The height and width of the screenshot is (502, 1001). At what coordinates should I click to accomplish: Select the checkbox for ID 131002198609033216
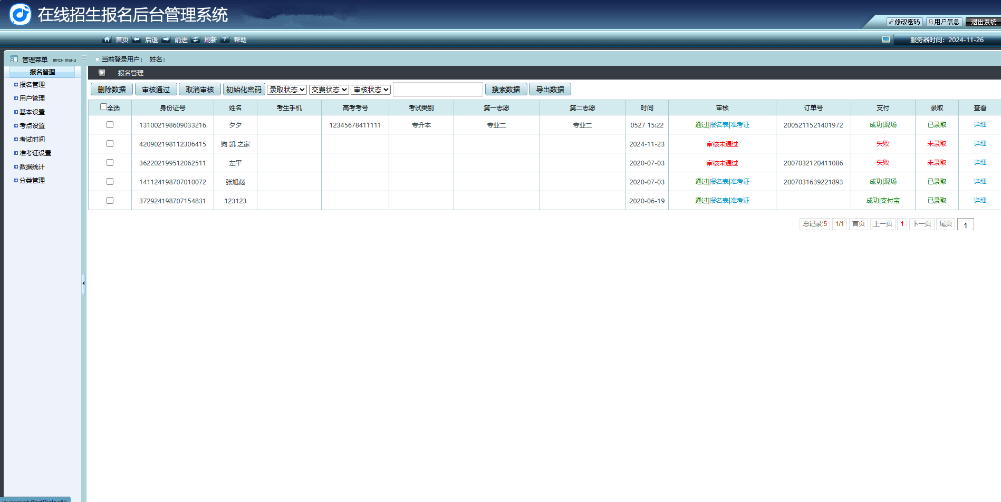110,125
